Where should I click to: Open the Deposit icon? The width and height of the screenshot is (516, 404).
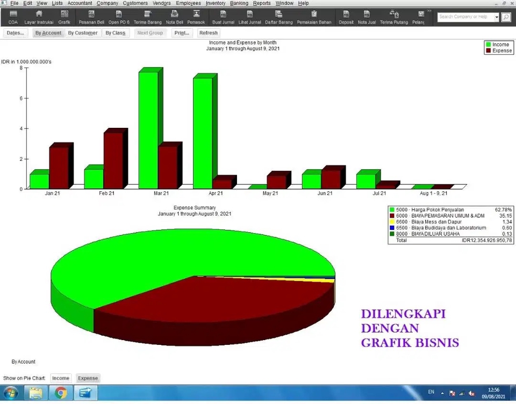[346, 16]
